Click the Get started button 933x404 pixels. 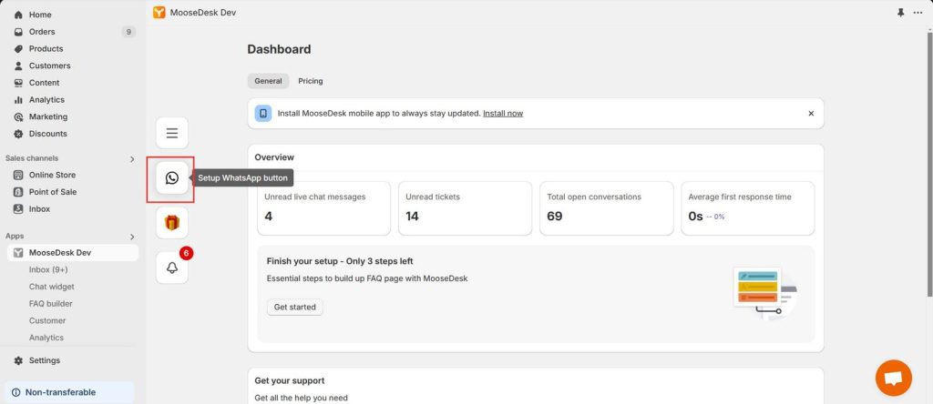point(295,308)
